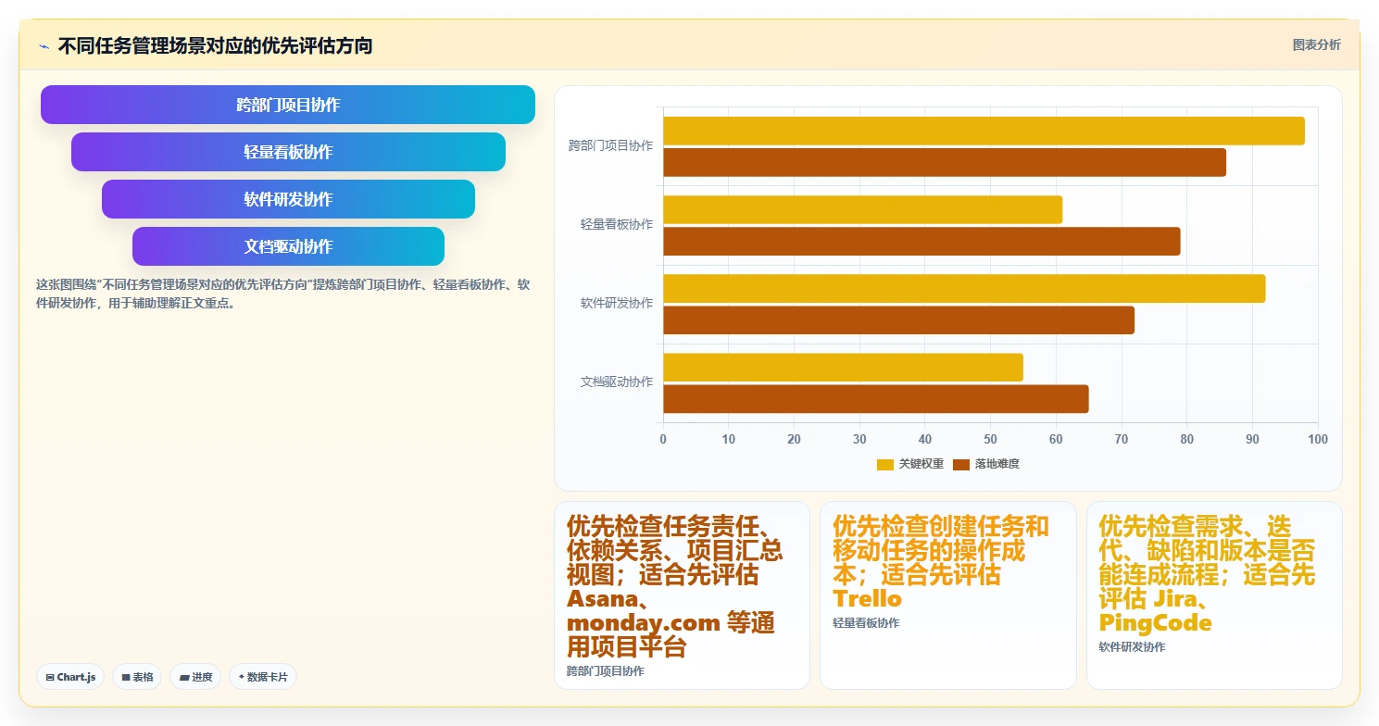Select the 跨部门项目协作 funnel stage
The width and height of the screenshot is (1379, 726).
coord(288,105)
